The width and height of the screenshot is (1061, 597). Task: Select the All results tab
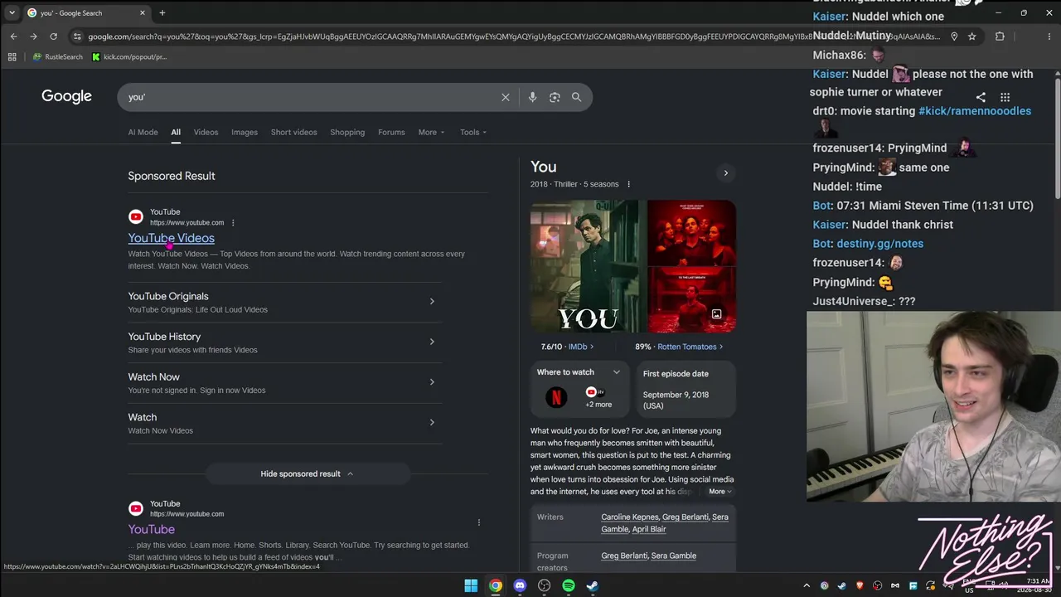point(176,132)
